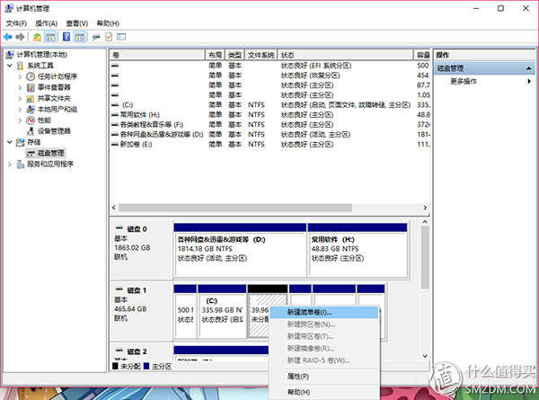The image size is (539, 400).
Task: Expand the Services and Applications (服务和应用程序) node
Action: 11,164
